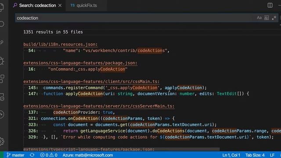The height and width of the screenshot is (158, 281).
Task: Select line 147 function applyCodeAction result
Action: point(139,93)
